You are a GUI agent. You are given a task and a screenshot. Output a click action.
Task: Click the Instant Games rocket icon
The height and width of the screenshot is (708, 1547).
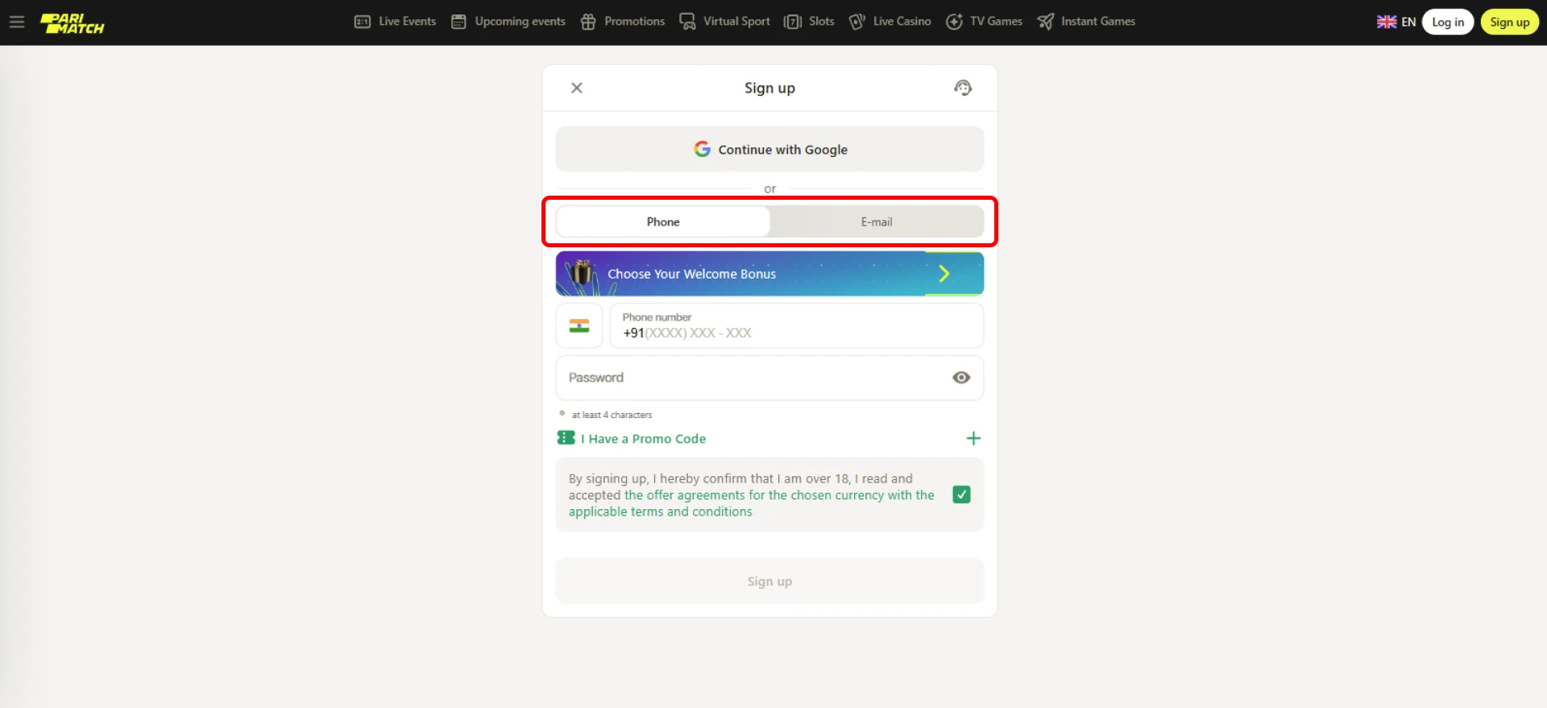(x=1045, y=22)
